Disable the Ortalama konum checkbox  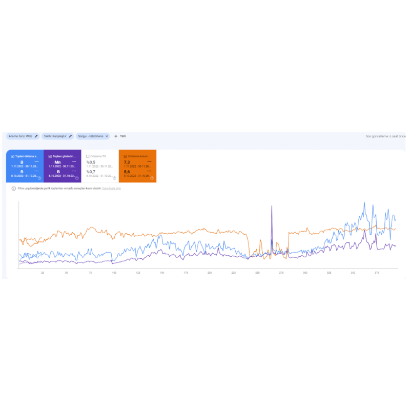pos(125,156)
